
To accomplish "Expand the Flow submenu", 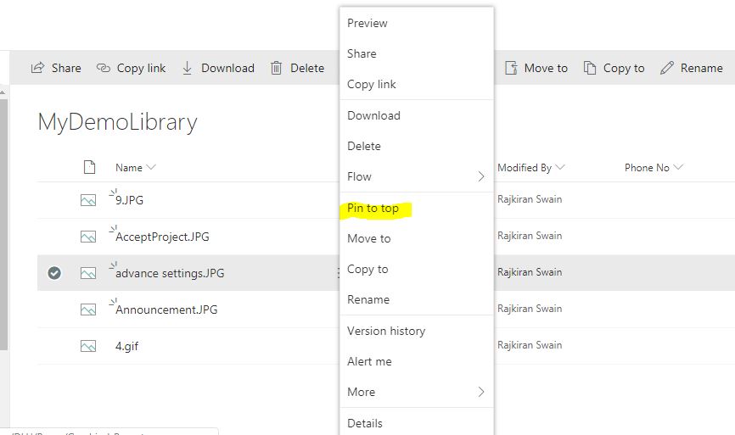I will (x=481, y=176).
